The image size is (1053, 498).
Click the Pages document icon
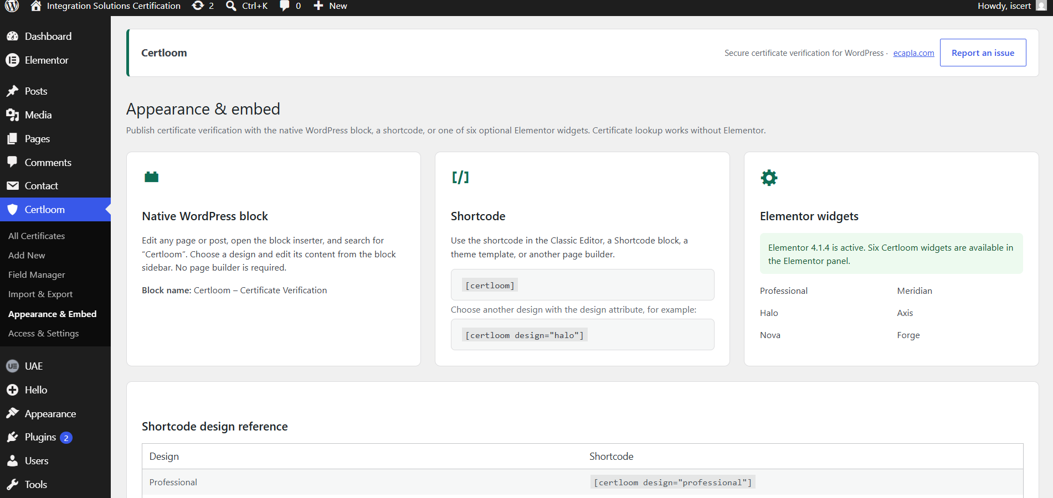click(13, 139)
